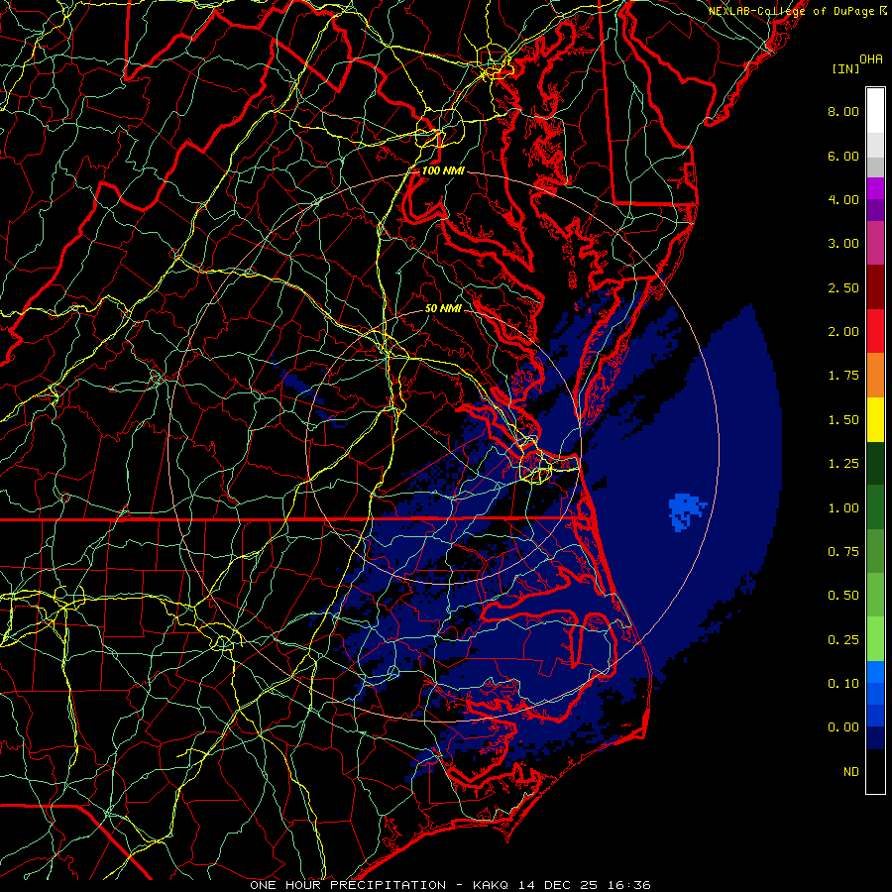Viewport: 892px width, 892px height.
Task: Click the white 8.00 swatch atop legend
Action: click(x=875, y=111)
